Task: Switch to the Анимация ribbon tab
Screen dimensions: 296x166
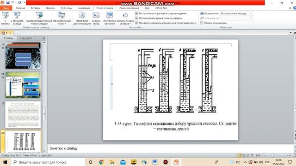Action: click(84, 8)
